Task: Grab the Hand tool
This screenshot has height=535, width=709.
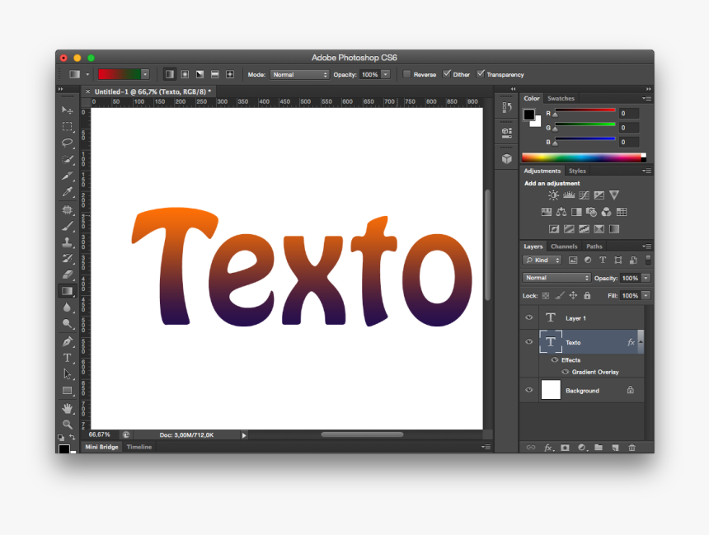Action: pyautogui.click(x=68, y=406)
